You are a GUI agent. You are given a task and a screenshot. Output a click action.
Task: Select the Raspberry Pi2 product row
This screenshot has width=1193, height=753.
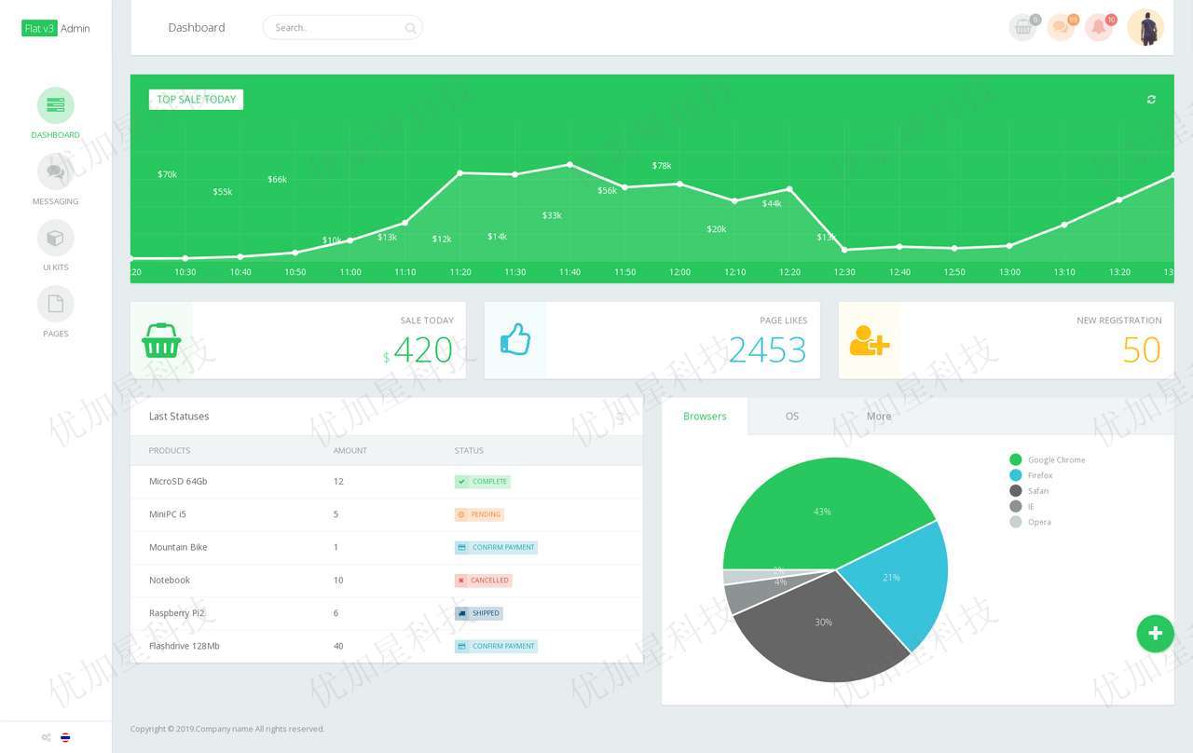pyautogui.click(x=387, y=613)
